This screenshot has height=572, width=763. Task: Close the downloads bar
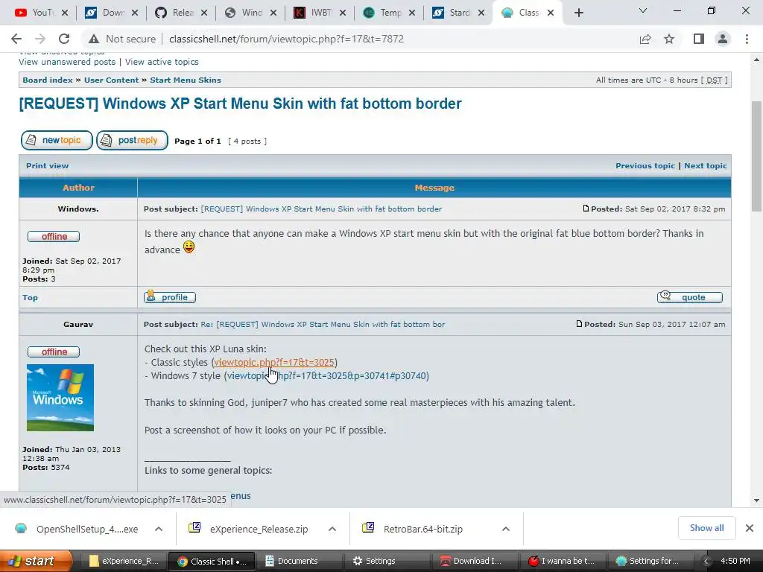pos(750,528)
